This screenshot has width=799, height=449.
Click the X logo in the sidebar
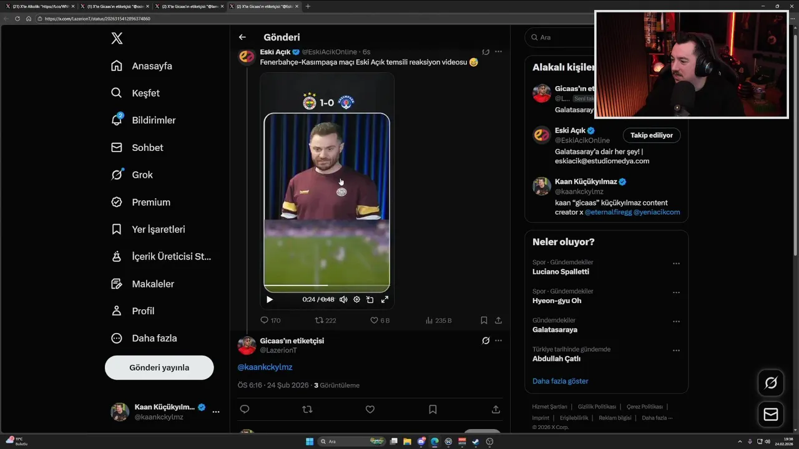click(x=117, y=38)
